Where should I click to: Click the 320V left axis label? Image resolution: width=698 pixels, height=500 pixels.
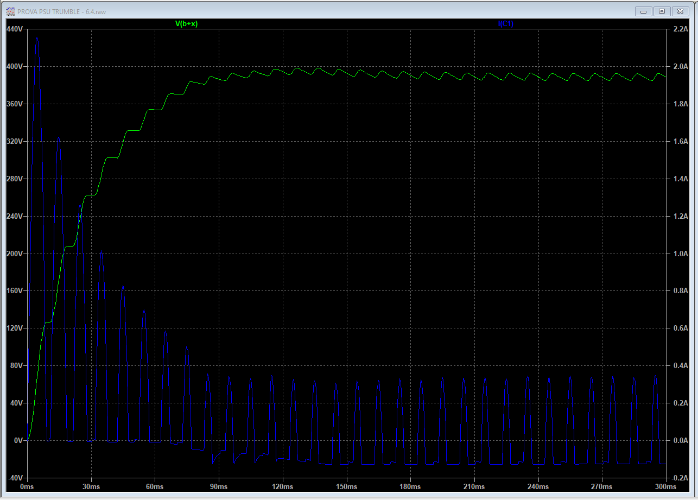[x=14, y=141]
